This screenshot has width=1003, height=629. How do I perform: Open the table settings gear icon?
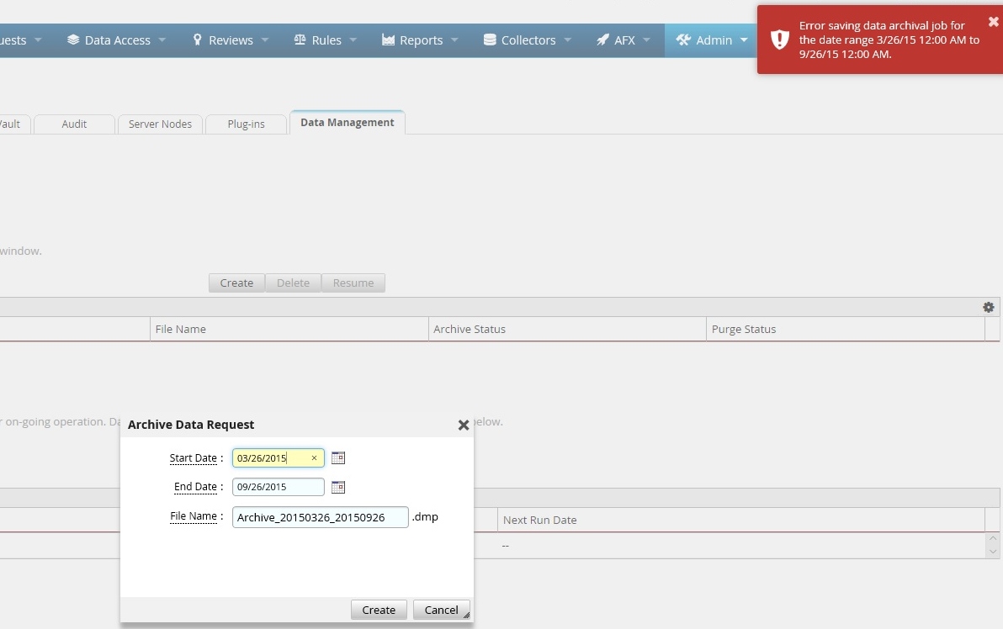tap(989, 308)
